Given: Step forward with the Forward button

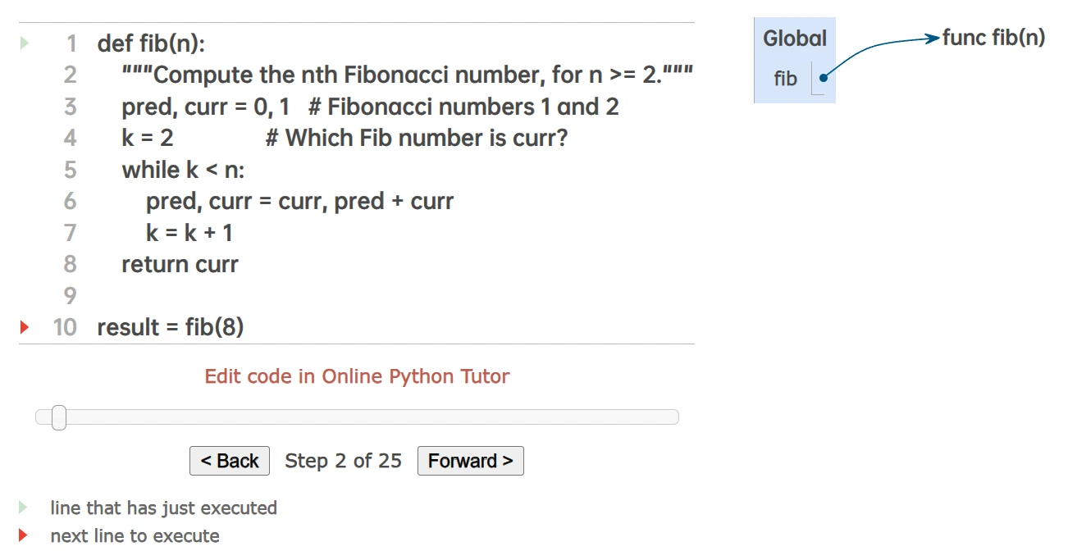Looking at the screenshot, I should click(x=470, y=461).
